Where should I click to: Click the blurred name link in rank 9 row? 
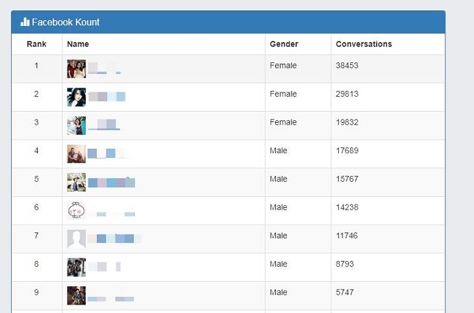pyautogui.click(x=111, y=299)
